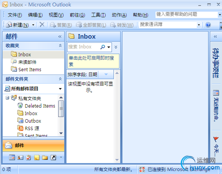Image resolution: width=222 pixels, height=174 pixels.
Task: Open the configure buttons arrow in navigation bar
Action: coord(61,157)
